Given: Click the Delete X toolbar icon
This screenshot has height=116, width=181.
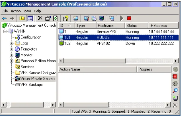Looking at the screenshot, I should [x=40, y=18].
